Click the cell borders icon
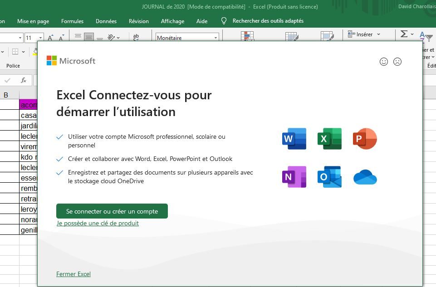Viewport: 436px width, 287px height. click(x=15, y=51)
